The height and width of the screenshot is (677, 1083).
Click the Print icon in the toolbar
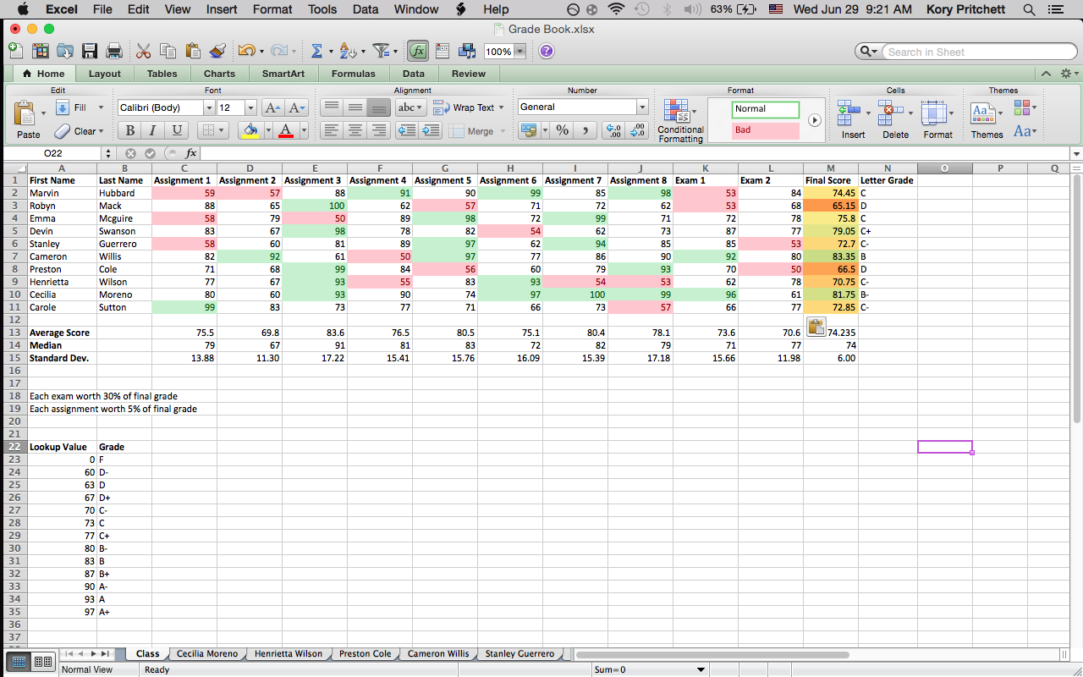(113, 52)
